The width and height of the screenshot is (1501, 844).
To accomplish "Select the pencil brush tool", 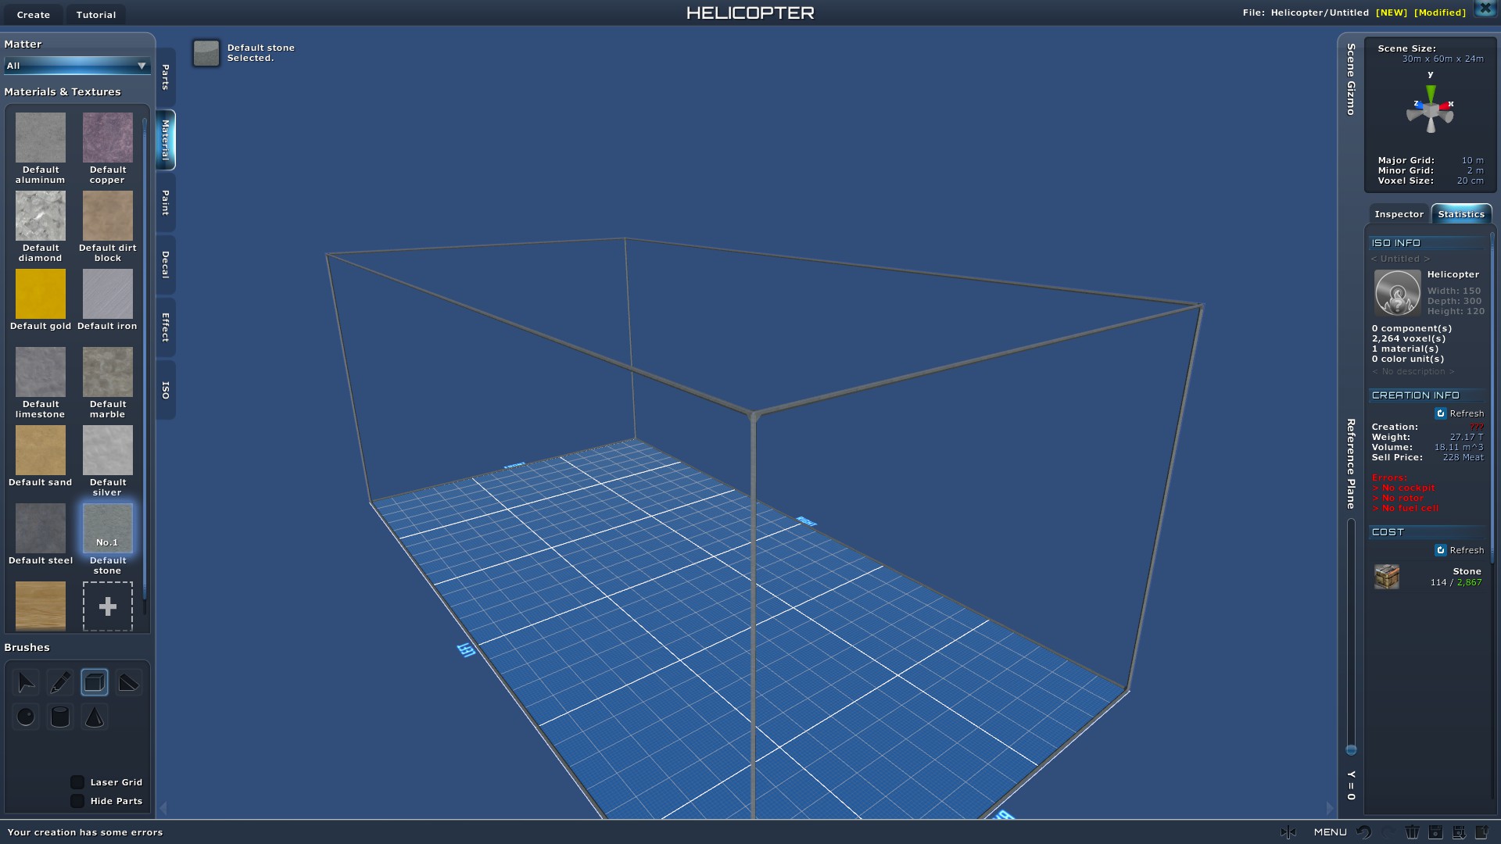I will pos(60,682).
